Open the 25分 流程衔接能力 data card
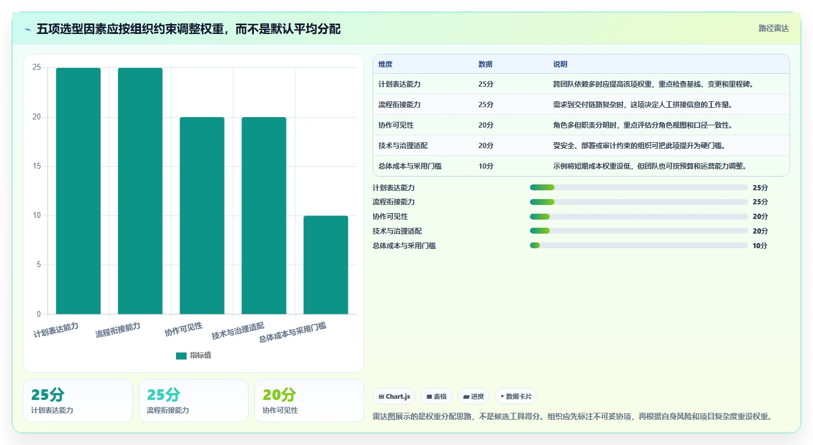This screenshot has width=813, height=445. [x=194, y=400]
